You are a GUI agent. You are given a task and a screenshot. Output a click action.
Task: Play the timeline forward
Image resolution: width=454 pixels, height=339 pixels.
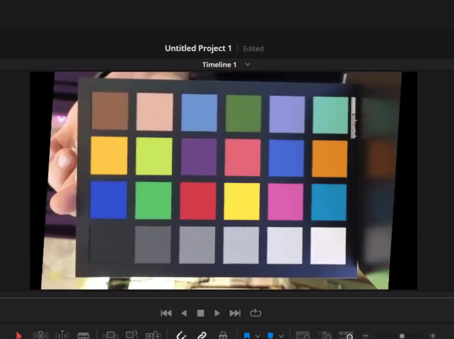pyautogui.click(x=217, y=313)
